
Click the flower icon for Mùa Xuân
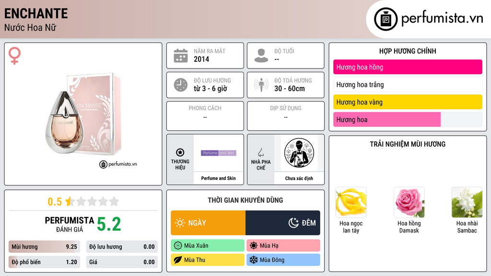(x=177, y=246)
